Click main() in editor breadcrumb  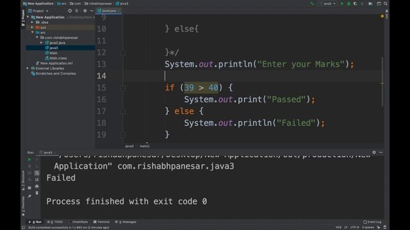pos(145,146)
